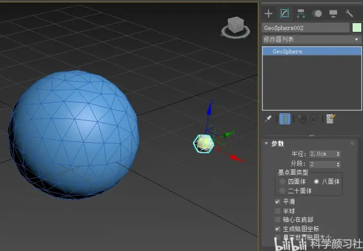363x251 pixels.
Task: Open Configure Modifier Sets icon
Action: (331, 119)
